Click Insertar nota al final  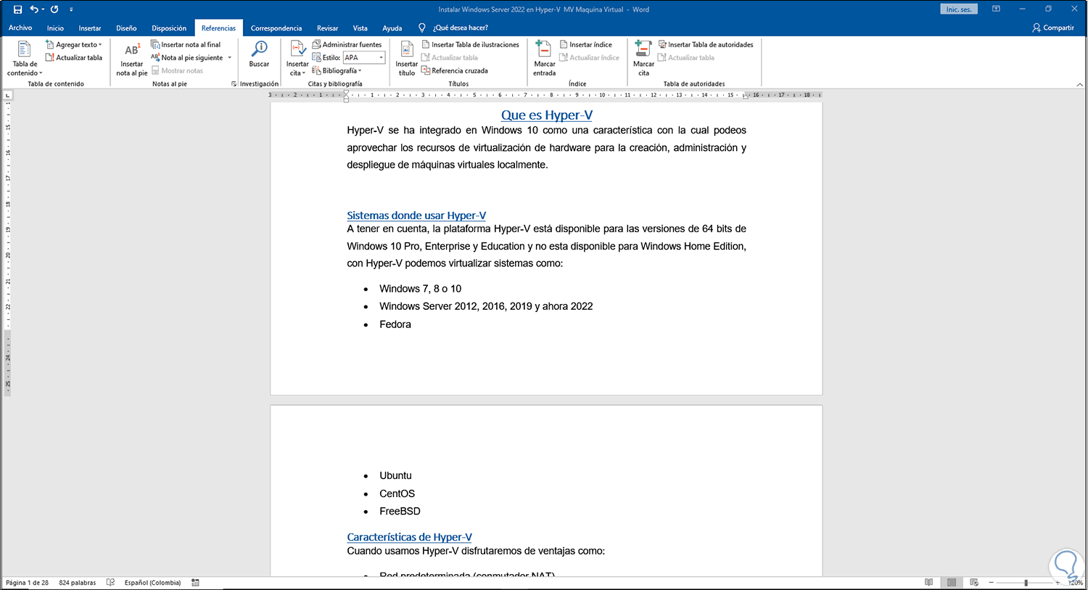click(186, 44)
